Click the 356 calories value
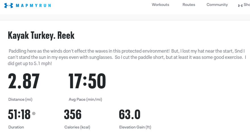This screenshot has height=133, width=250. (73, 114)
